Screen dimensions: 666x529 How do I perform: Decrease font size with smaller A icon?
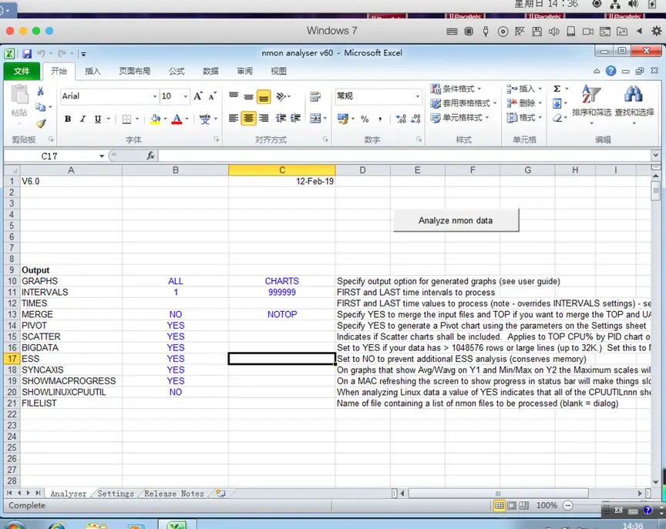point(213,96)
